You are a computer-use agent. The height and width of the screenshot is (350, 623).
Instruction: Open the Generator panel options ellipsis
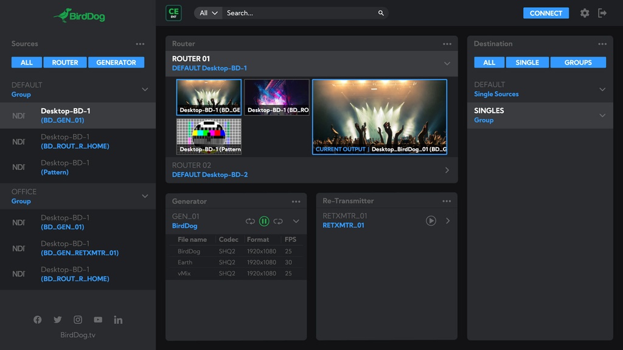point(296,201)
